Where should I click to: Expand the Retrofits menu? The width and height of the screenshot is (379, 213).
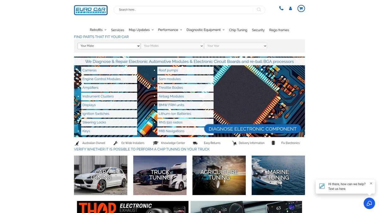(98, 30)
